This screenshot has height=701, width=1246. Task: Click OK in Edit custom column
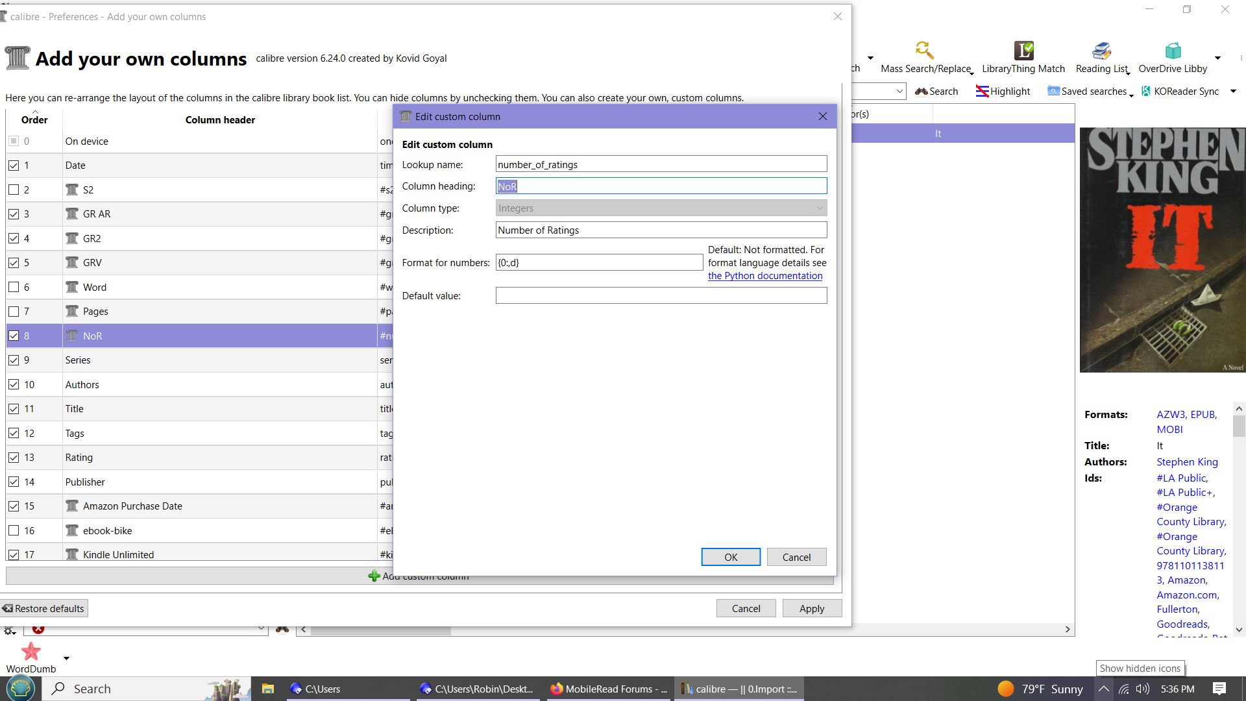730,557
